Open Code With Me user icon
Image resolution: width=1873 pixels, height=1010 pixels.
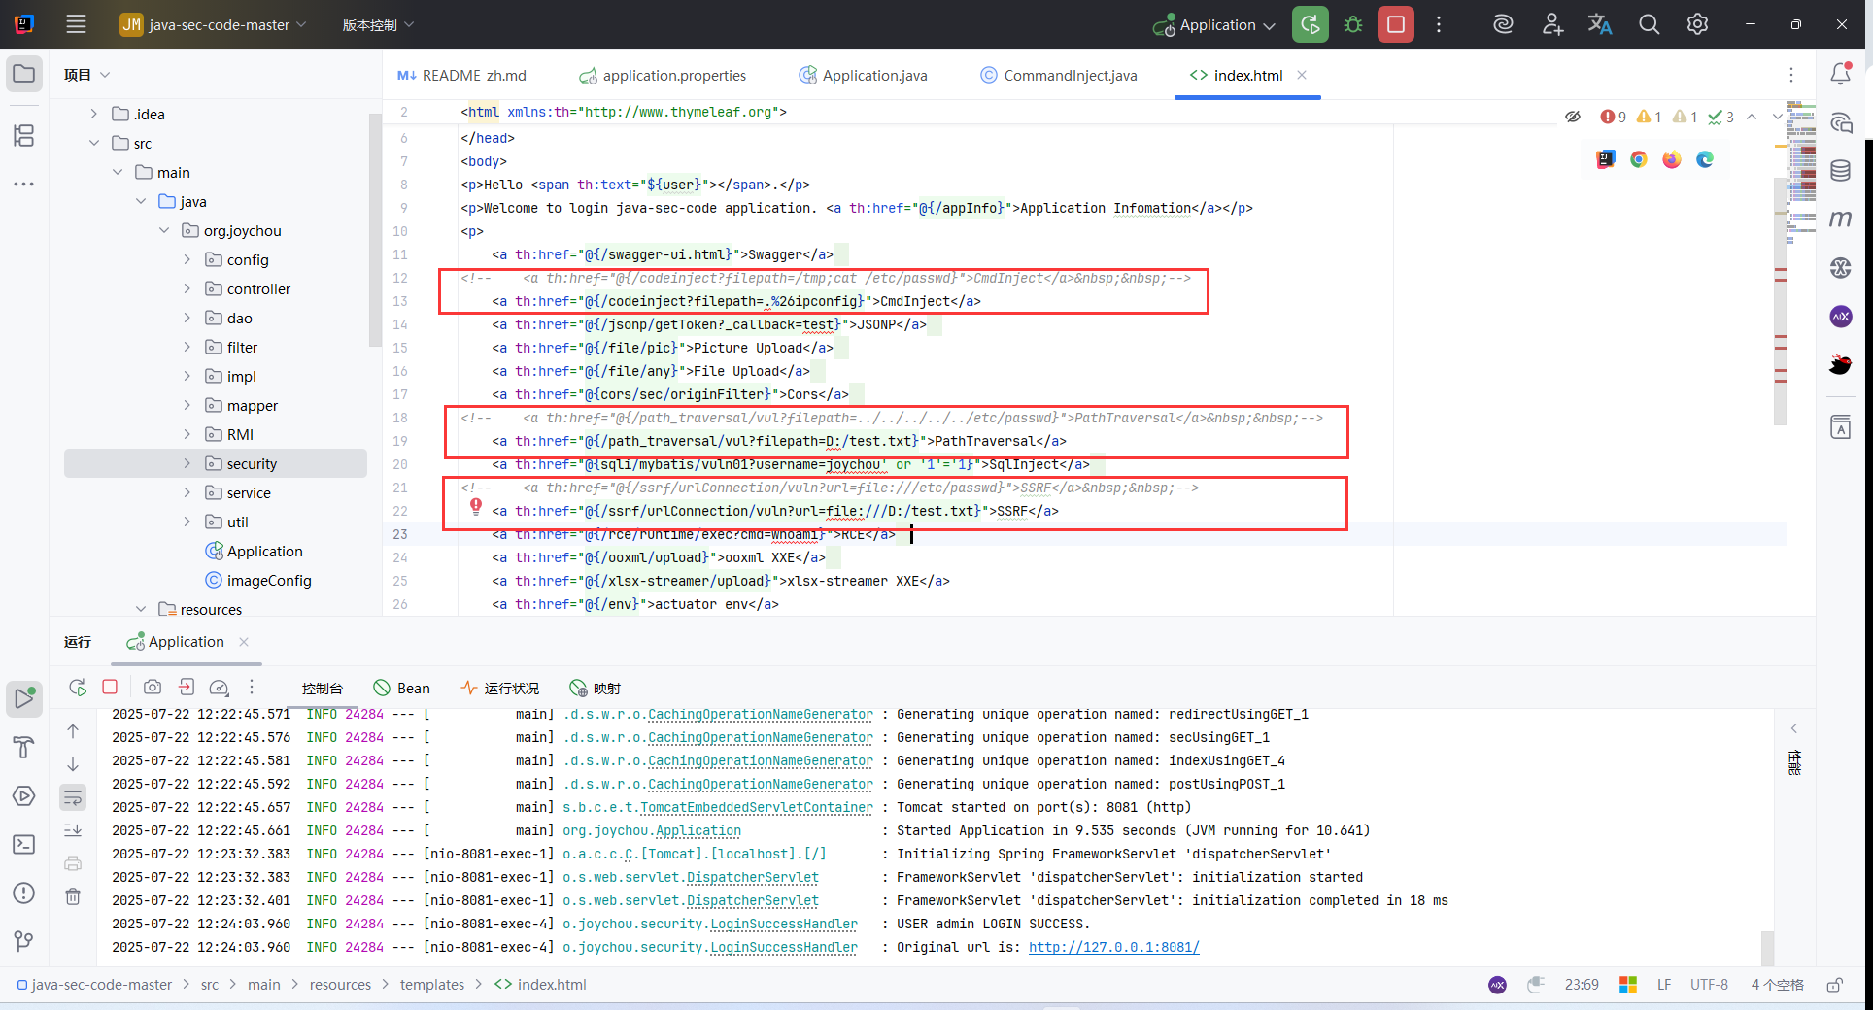tap(1552, 24)
